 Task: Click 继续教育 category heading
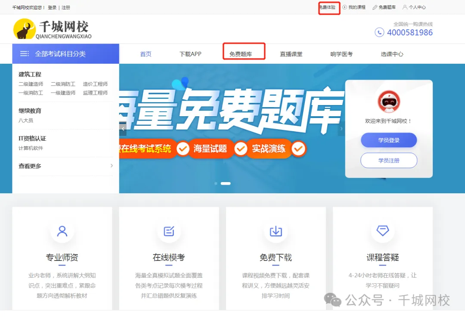pyautogui.click(x=30, y=111)
